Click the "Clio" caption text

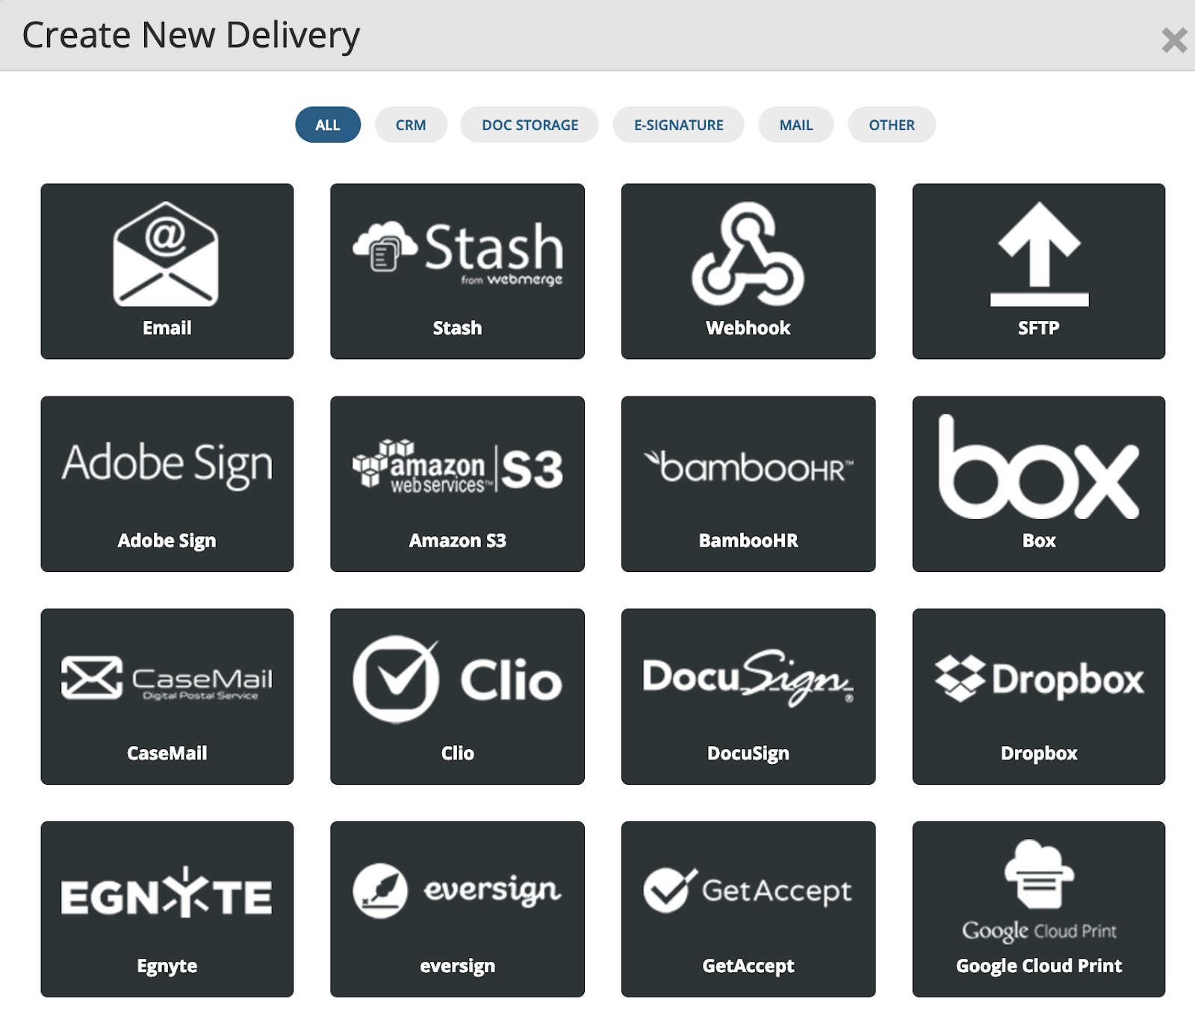pos(457,753)
